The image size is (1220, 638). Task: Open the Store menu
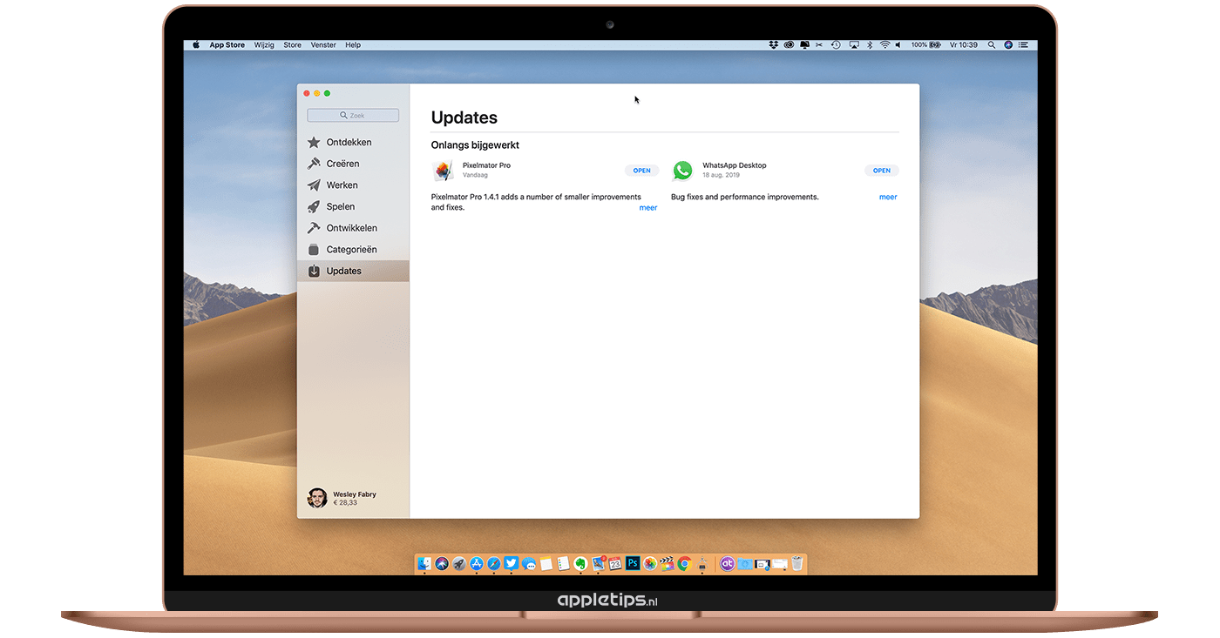tap(293, 44)
